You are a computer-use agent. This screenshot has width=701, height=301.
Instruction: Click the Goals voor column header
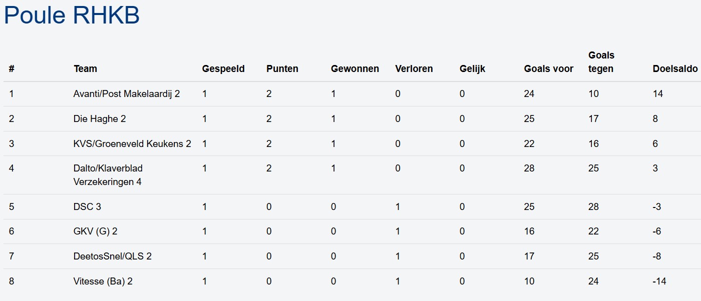tap(548, 69)
